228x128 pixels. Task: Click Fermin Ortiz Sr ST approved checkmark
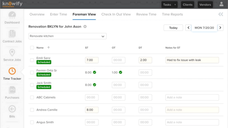[94, 72]
